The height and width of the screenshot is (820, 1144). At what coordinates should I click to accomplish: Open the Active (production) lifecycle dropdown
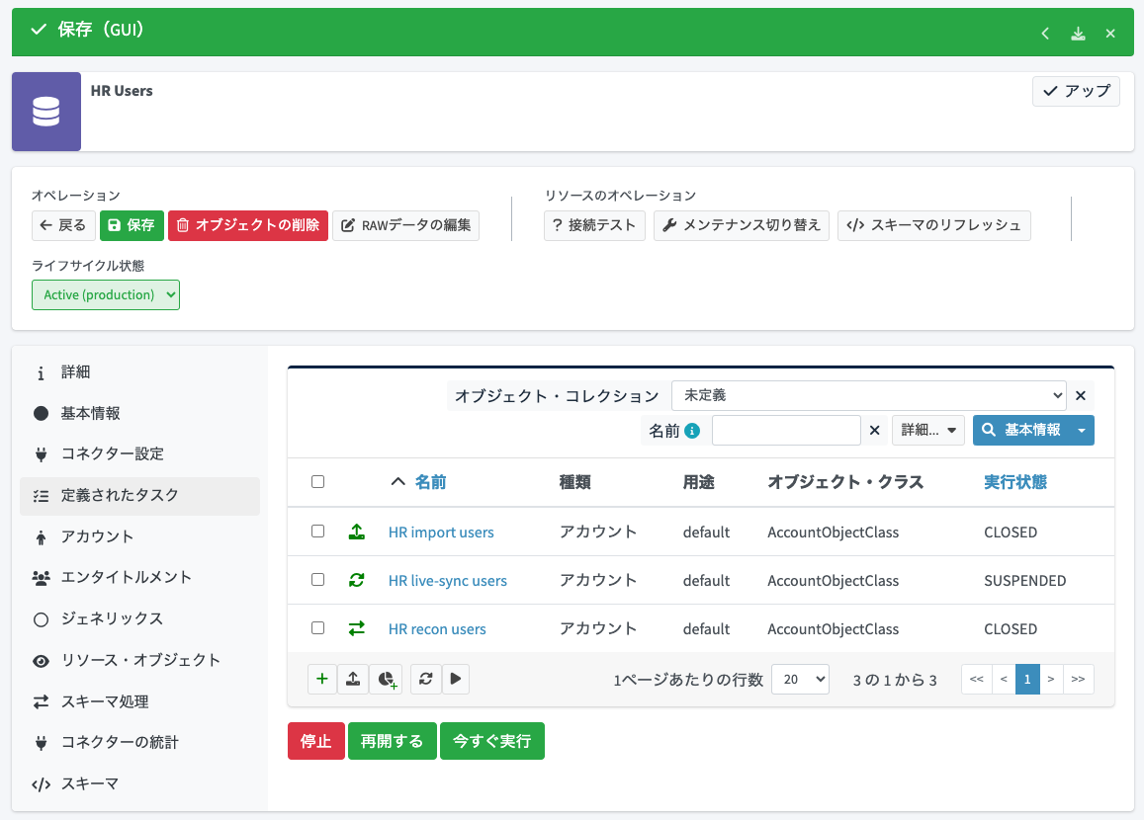(x=106, y=295)
